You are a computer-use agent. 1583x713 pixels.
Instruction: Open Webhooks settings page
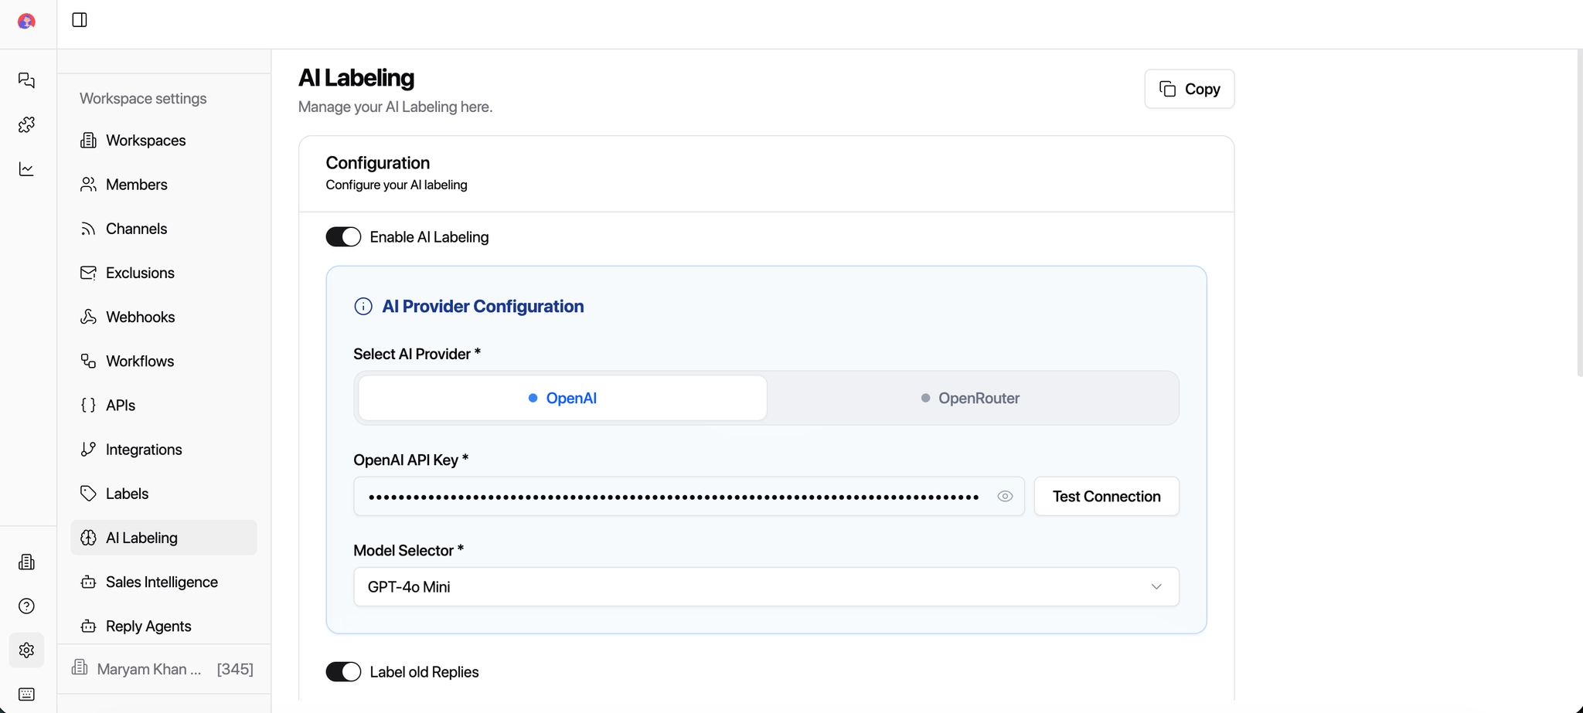pyautogui.click(x=140, y=317)
